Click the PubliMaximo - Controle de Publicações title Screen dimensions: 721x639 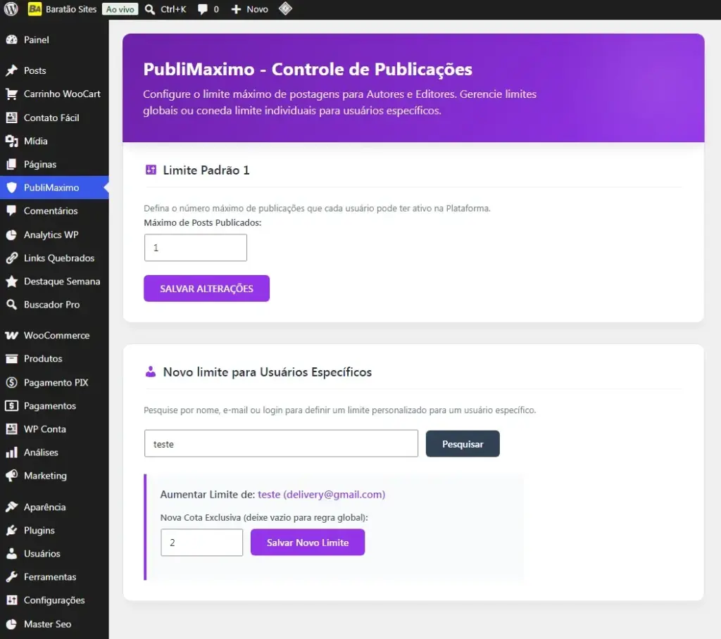click(308, 69)
